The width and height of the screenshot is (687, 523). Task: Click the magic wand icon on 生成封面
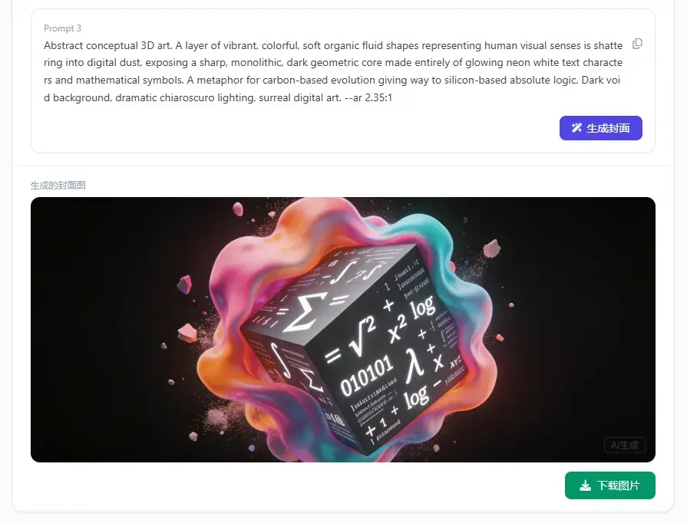point(576,128)
